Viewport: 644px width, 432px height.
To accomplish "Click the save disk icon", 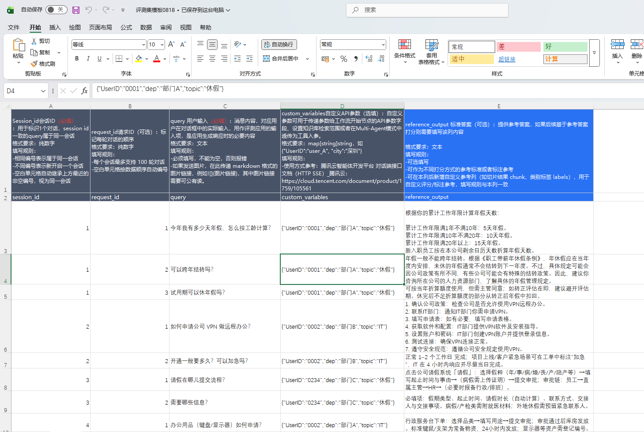I will [76, 10].
